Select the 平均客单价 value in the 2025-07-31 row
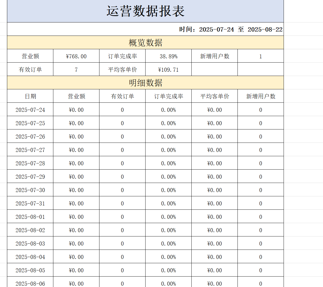 [x=215, y=203]
